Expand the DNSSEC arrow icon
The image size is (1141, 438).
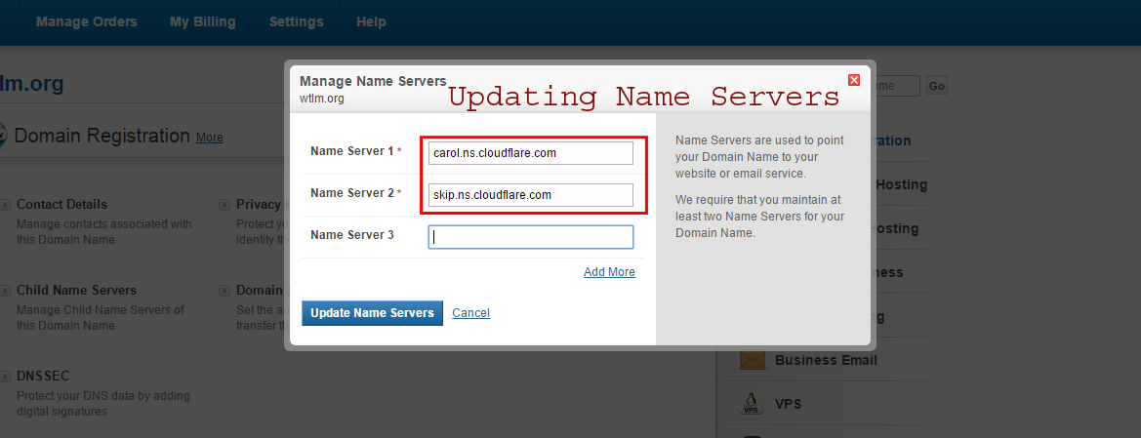click(6, 377)
